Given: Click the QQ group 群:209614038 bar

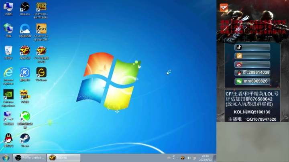Looking at the screenshot, I should tap(252, 73).
